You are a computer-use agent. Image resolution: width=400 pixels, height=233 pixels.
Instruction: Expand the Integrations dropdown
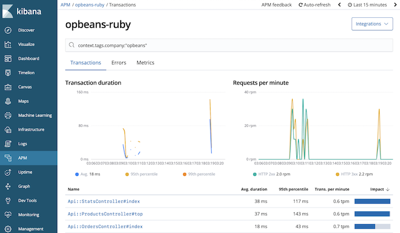click(372, 24)
